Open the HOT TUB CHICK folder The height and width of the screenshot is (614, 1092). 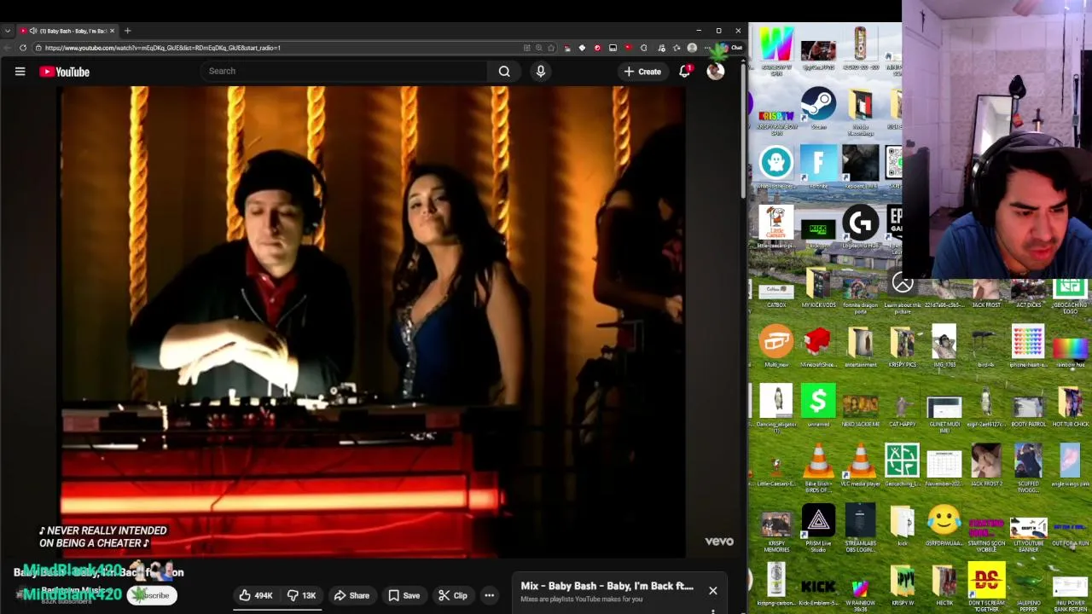(1070, 406)
